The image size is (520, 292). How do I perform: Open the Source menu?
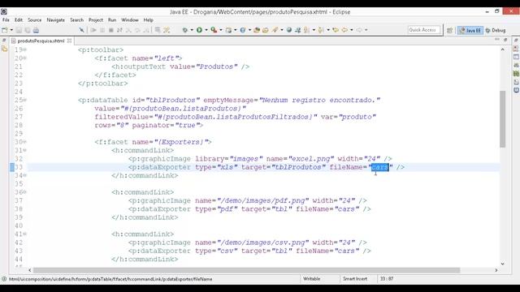pos(34,19)
